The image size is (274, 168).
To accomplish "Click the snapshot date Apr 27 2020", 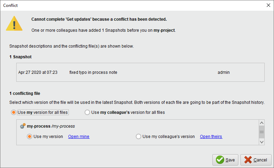I will (38, 72).
